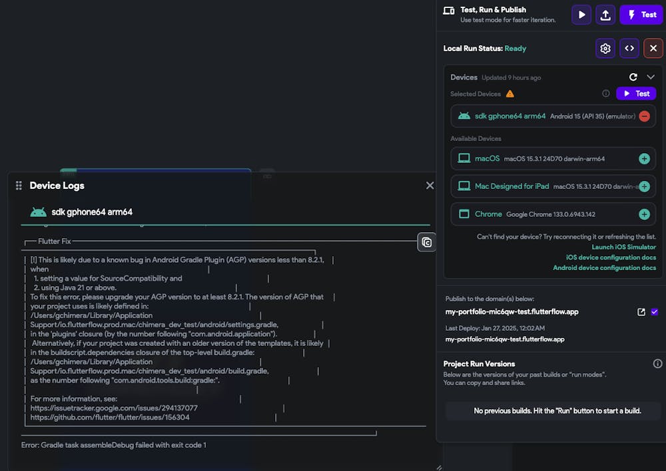Copy device logs to clipboard
Screen dimensions: 666x471
pos(427,242)
